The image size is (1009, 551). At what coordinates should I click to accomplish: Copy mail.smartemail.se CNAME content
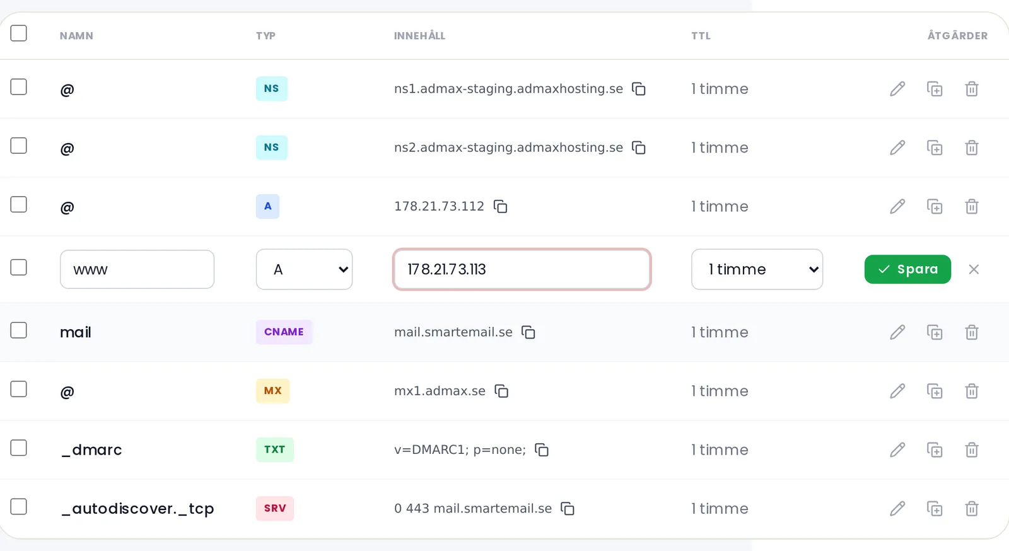[528, 332]
